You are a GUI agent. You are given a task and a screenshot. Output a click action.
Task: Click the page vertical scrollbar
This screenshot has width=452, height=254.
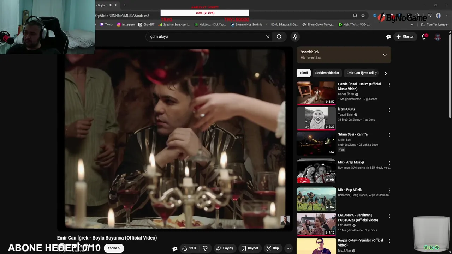450,76
